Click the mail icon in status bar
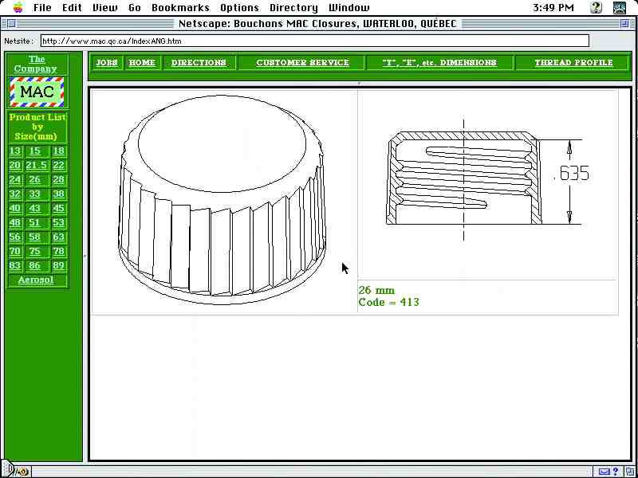Viewport: 638px width, 478px height. [605, 472]
